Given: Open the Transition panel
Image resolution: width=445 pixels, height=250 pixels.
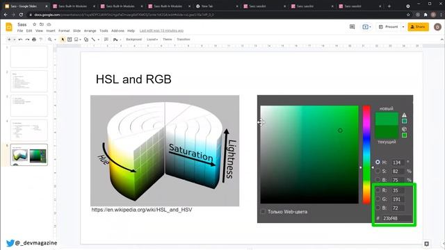Looking at the screenshot, I should click(184, 40).
